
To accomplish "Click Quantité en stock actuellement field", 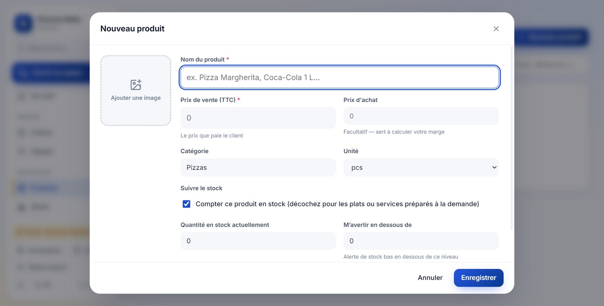I will point(258,241).
